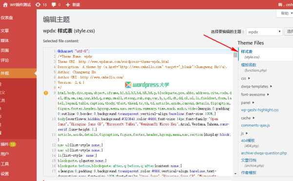Click the 'Version: 2.4.1' line

coord(71,82)
